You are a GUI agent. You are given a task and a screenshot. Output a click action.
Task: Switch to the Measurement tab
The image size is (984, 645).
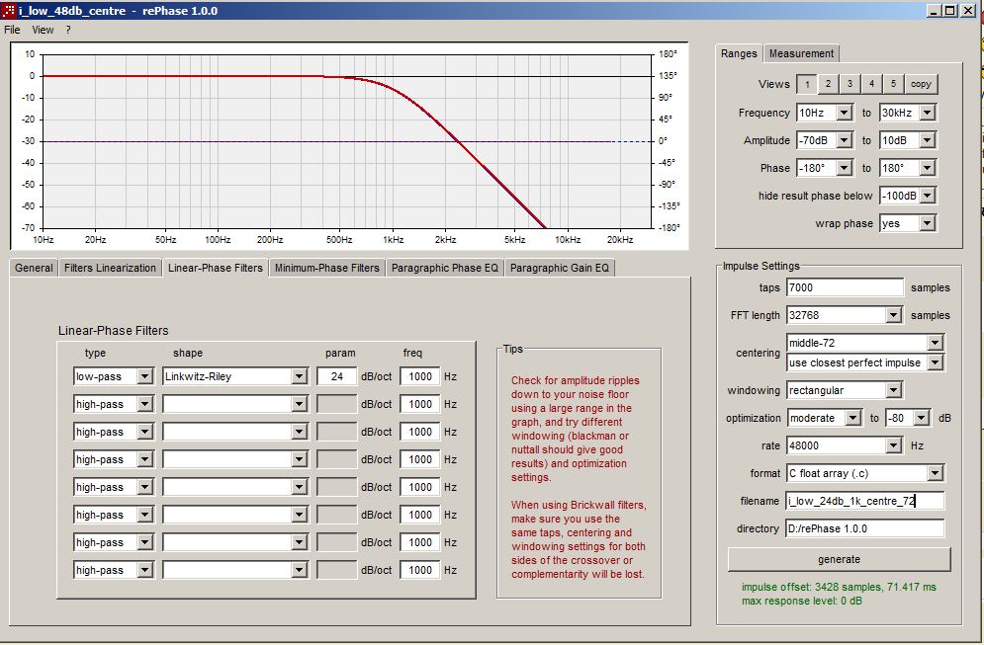tap(801, 53)
